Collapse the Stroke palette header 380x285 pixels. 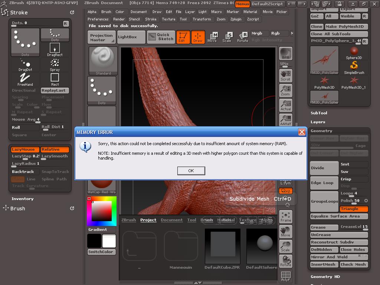[x=19, y=12]
